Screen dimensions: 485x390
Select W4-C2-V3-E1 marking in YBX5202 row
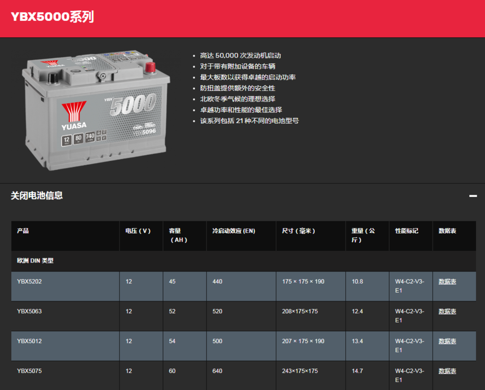409,286
